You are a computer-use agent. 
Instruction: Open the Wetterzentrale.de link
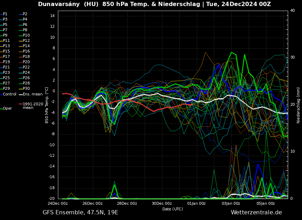click(x=256, y=213)
